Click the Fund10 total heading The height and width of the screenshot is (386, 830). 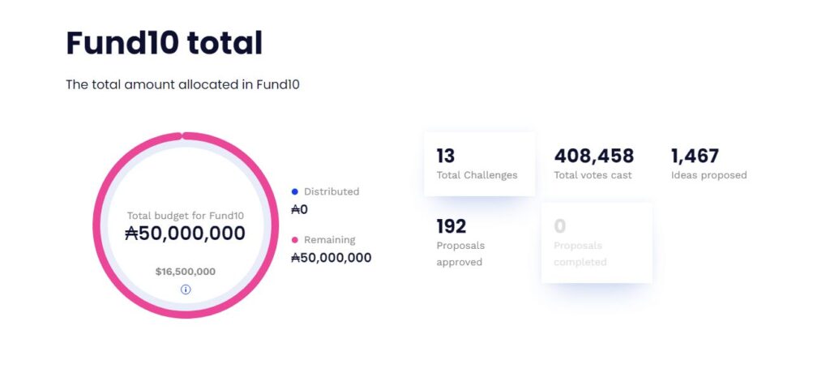point(164,43)
